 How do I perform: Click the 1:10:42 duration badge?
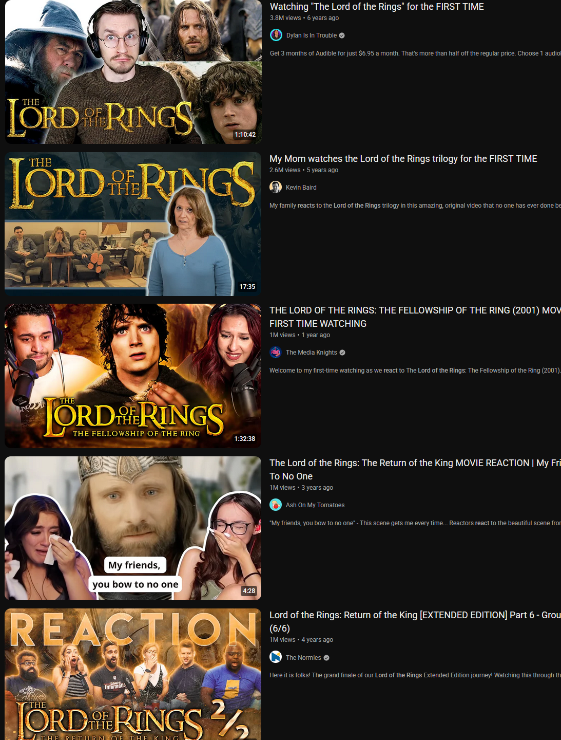pos(245,135)
